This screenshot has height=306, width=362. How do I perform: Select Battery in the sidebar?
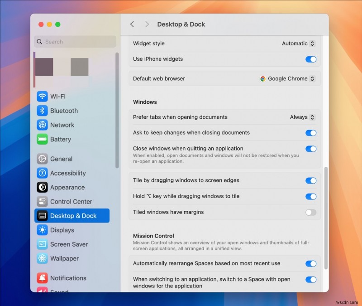click(x=72, y=139)
